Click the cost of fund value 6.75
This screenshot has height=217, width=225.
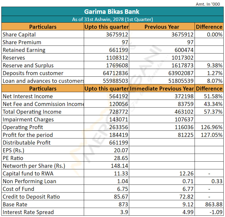click(123, 189)
